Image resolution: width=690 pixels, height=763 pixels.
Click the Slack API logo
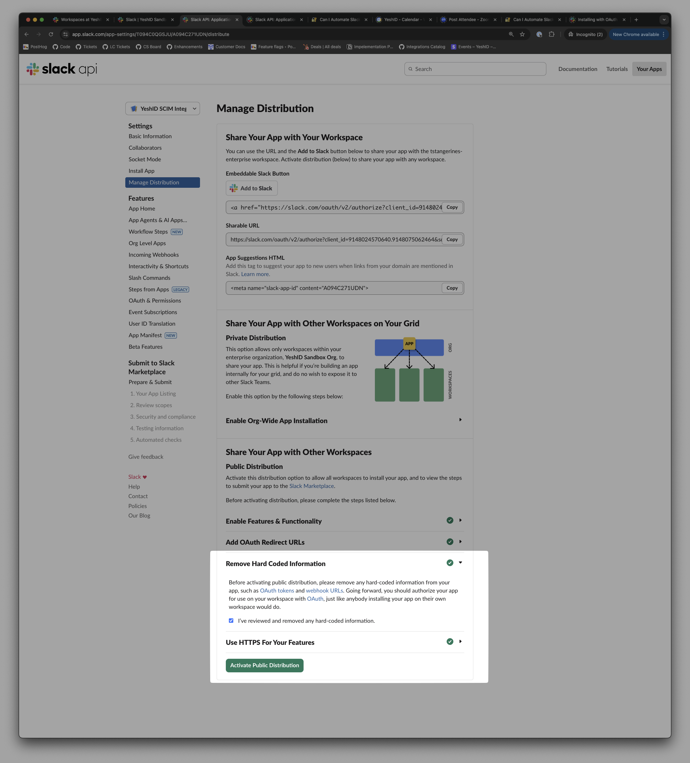[62, 69]
